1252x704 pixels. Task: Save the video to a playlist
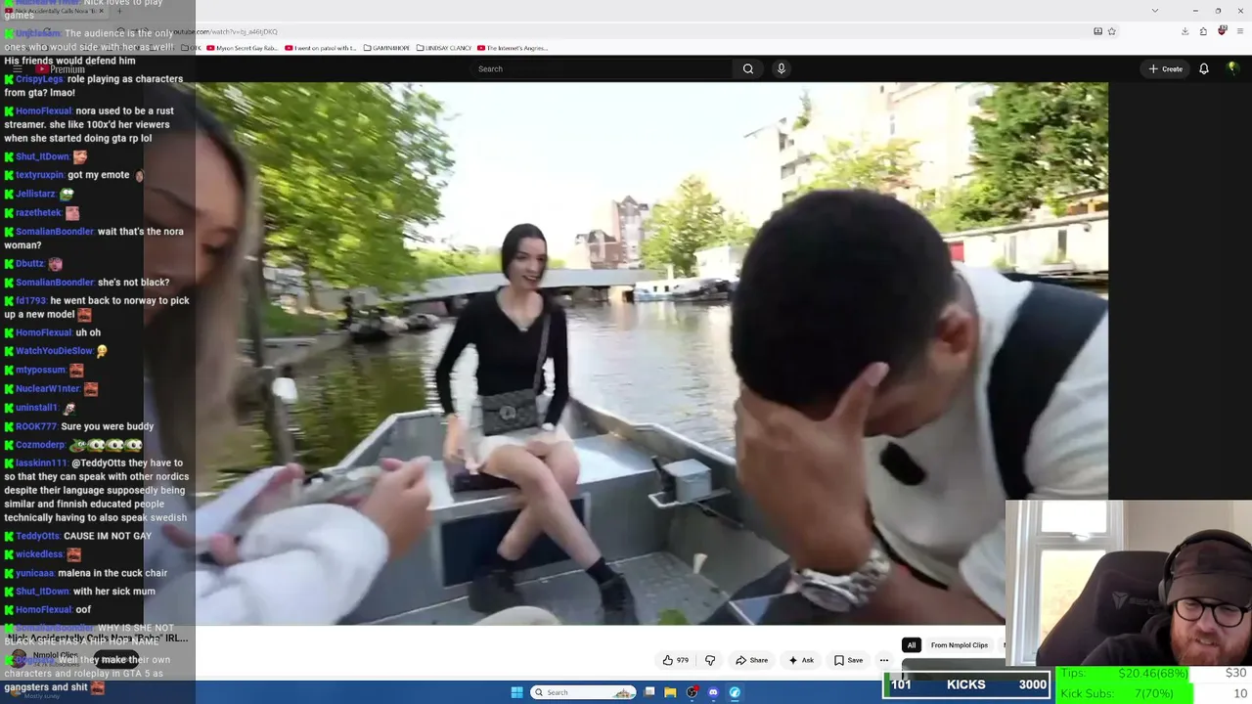click(848, 660)
